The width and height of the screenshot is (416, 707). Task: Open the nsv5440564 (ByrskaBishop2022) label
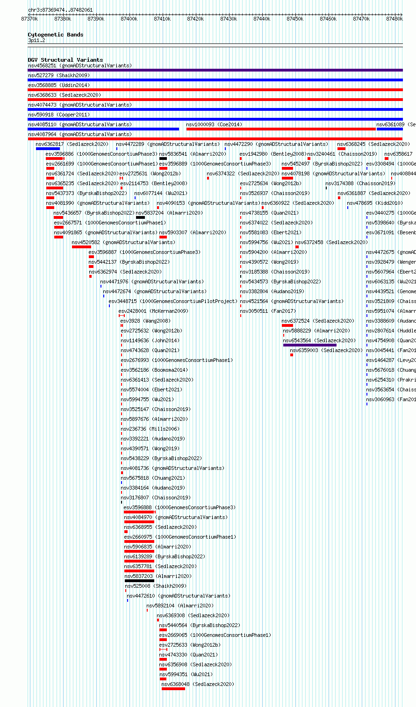[x=200, y=625]
